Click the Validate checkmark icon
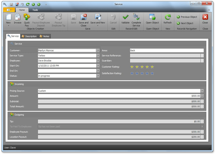Screen dimensions: 216x155 click(x=126, y=17)
